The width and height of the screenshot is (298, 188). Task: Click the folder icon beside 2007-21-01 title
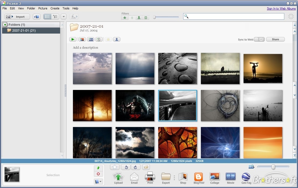[x=74, y=27]
